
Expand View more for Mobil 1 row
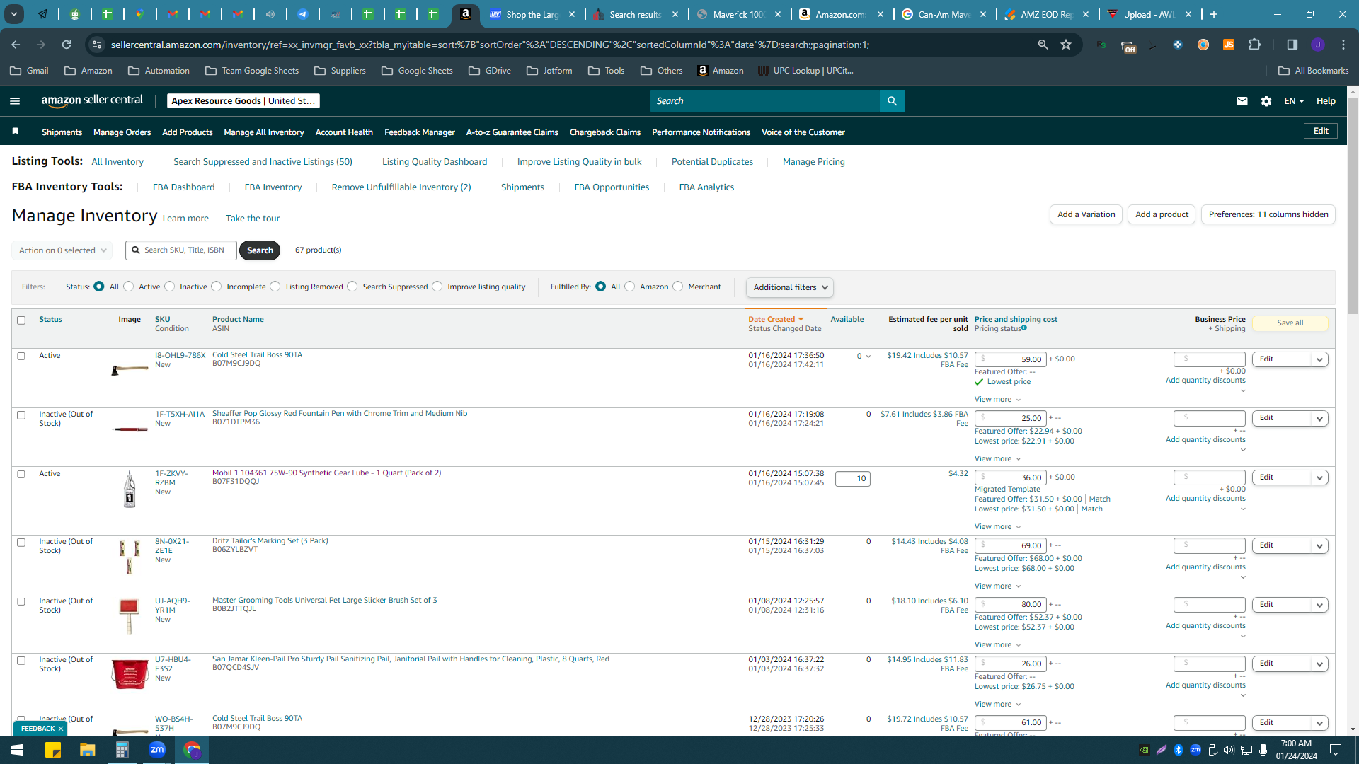[x=997, y=526]
